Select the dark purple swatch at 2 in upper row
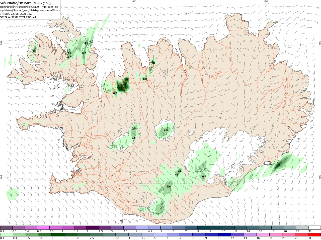Image resolution: width=321 pixels, height=240 pixels. click(x=93, y=228)
